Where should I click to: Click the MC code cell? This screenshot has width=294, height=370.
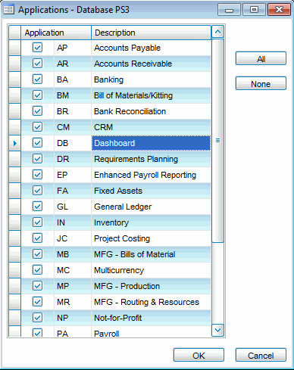tap(73, 270)
